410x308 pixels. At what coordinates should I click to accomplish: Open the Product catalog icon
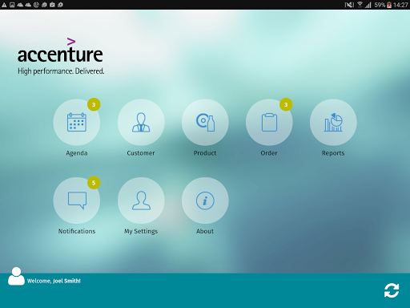pos(205,123)
